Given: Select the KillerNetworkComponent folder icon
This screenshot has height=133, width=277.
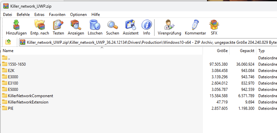Looking at the screenshot, I should click(5, 96).
